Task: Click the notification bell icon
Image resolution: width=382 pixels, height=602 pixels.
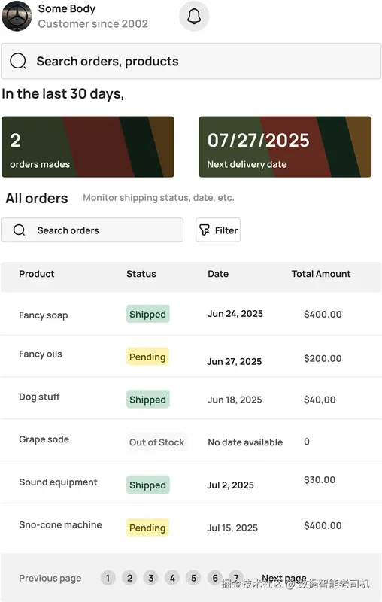Action: point(194,16)
